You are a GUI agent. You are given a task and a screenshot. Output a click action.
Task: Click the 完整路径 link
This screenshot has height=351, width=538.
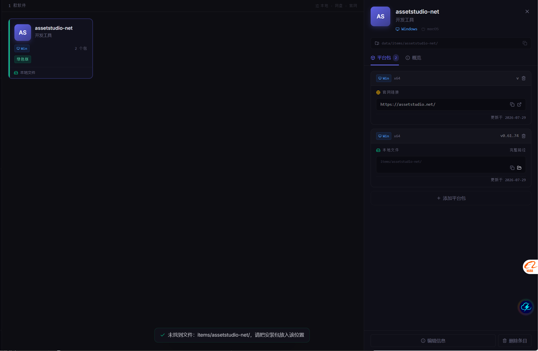(x=518, y=150)
